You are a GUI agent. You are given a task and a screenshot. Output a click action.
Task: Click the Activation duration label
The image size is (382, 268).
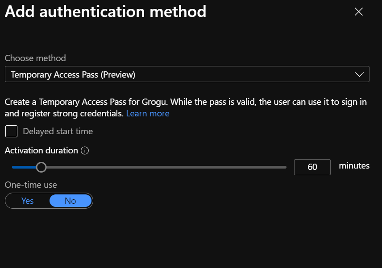pos(42,151)
